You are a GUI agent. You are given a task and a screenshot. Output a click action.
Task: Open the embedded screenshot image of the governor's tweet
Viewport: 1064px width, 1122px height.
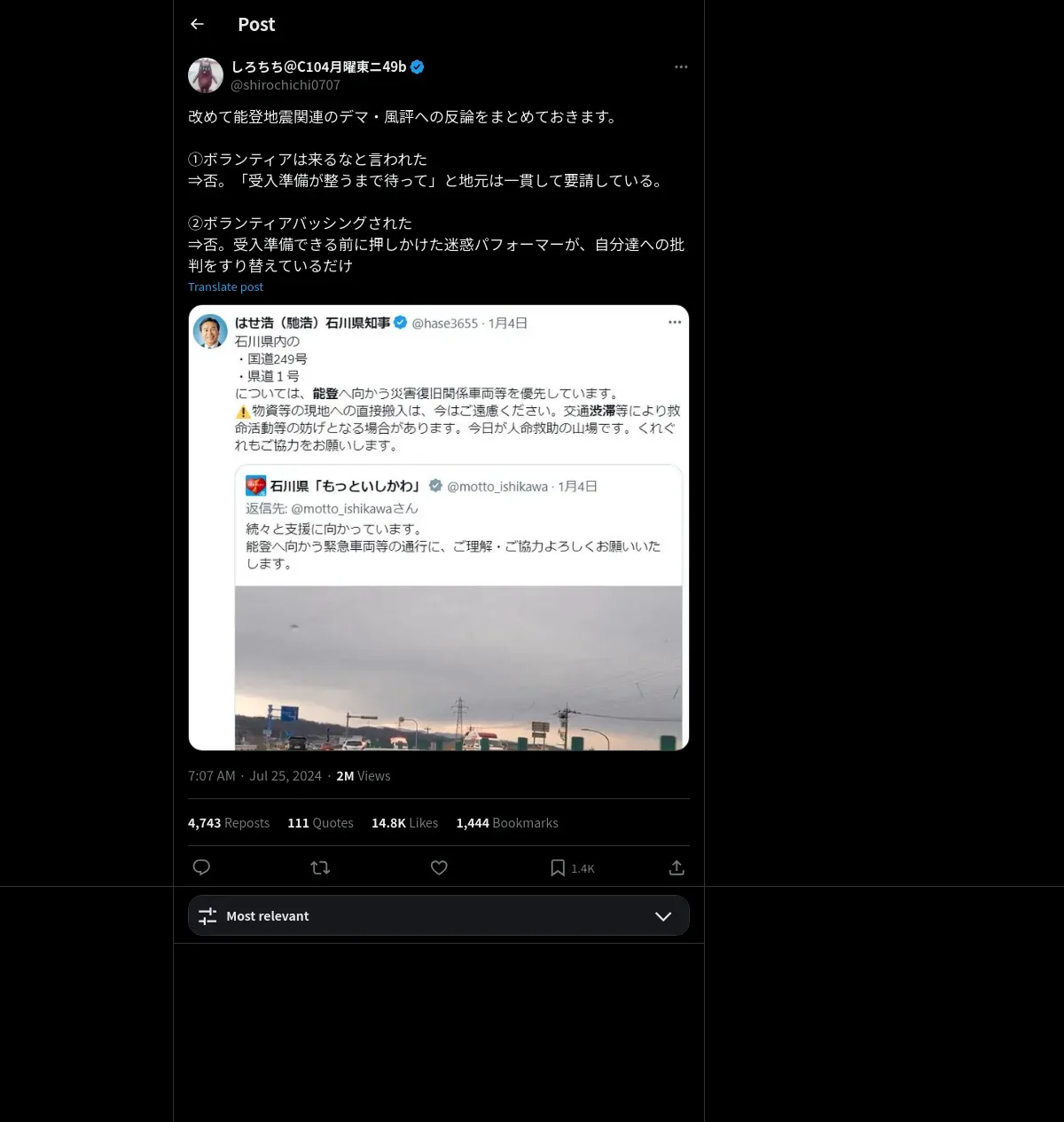(439, 528)
